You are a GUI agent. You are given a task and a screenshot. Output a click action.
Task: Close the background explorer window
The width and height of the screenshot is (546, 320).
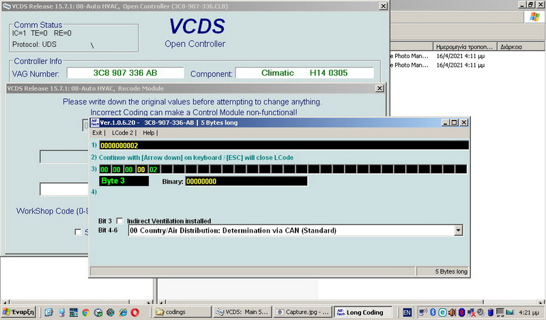541,5
